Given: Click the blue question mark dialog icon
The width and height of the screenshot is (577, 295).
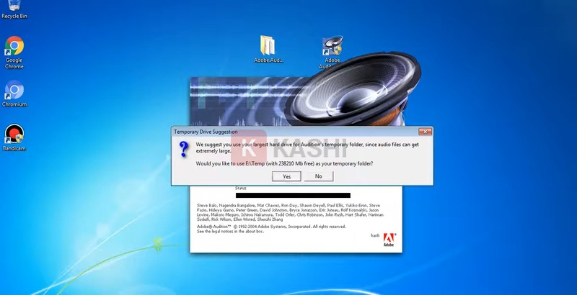Looking at the screenshot, I should 183,149.
